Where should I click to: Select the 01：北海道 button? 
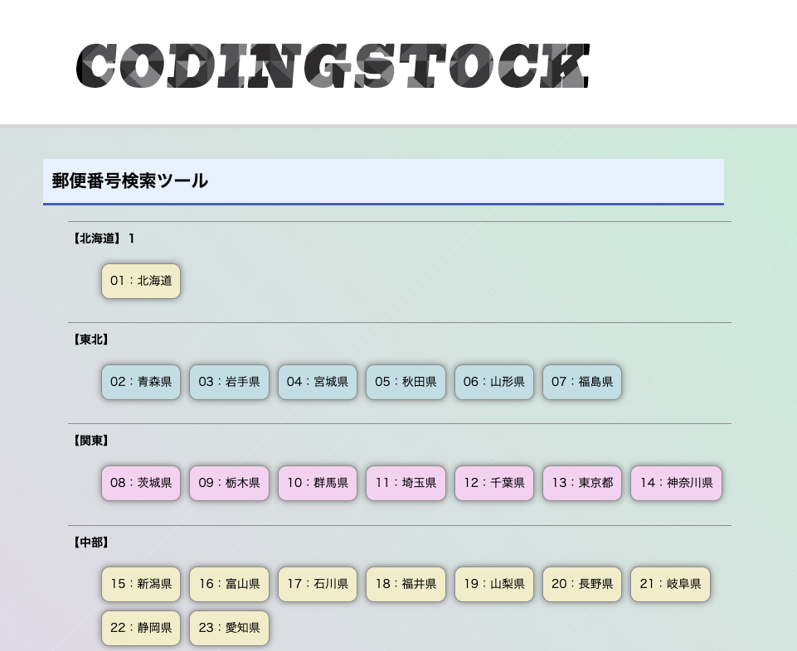(141, 281)
